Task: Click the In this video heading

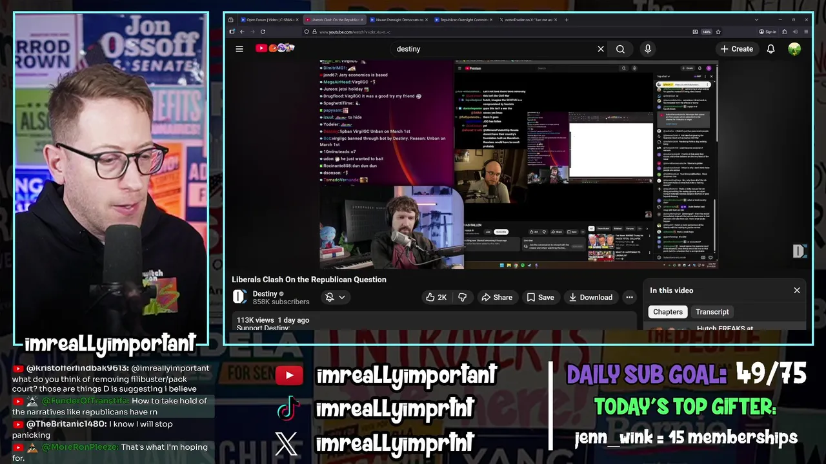Action: 672,291
